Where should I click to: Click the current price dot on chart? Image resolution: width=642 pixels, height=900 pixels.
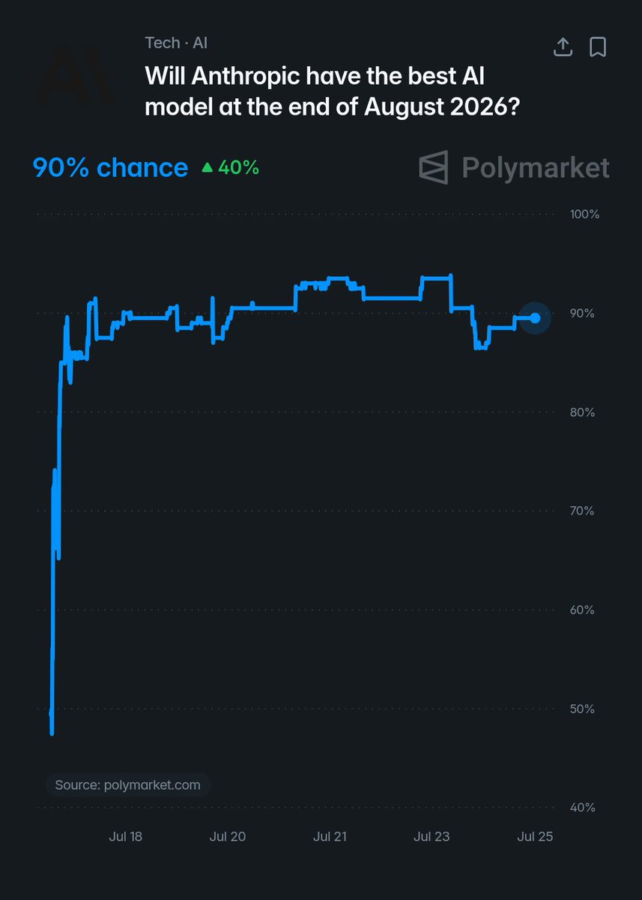[535, 318]
